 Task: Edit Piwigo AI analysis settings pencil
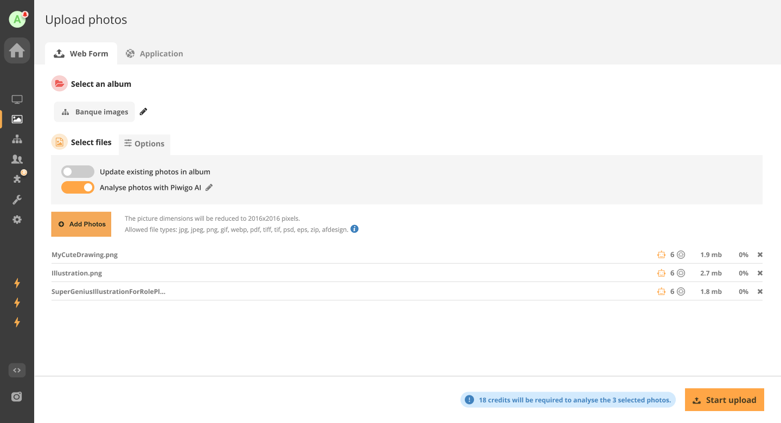click(x=209, y=188)
